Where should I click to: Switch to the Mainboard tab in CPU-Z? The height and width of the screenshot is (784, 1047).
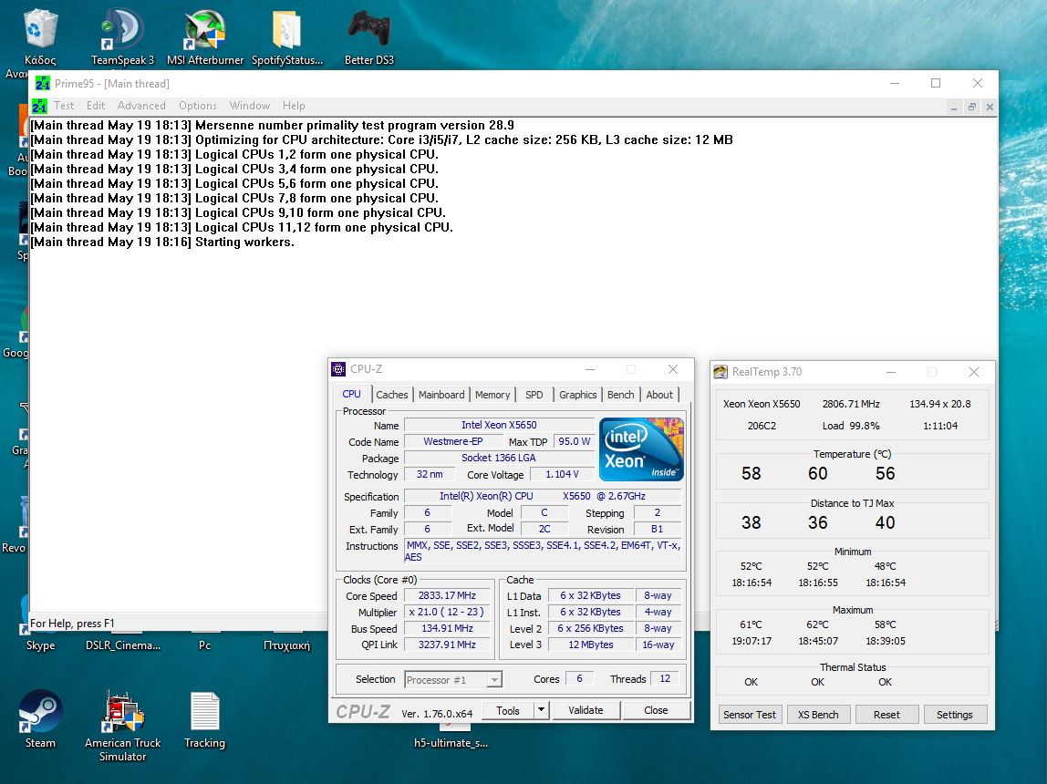click(441, 395)
